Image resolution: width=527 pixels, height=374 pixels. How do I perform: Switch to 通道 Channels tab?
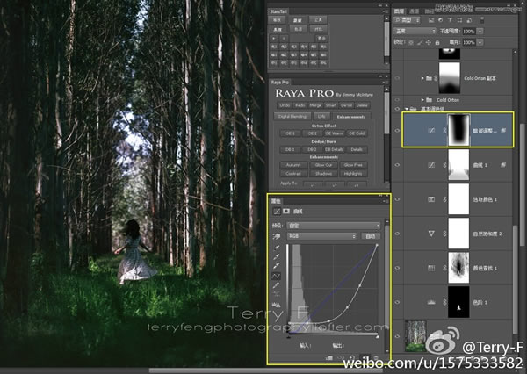coord(414,11)
